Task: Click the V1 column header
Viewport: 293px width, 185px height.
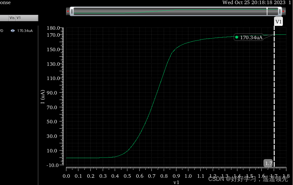Action: coord(27,18)
